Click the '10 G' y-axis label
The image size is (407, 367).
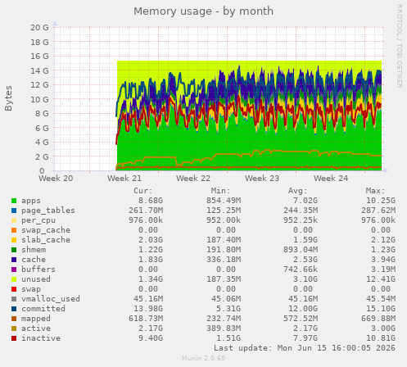point(40,99)
